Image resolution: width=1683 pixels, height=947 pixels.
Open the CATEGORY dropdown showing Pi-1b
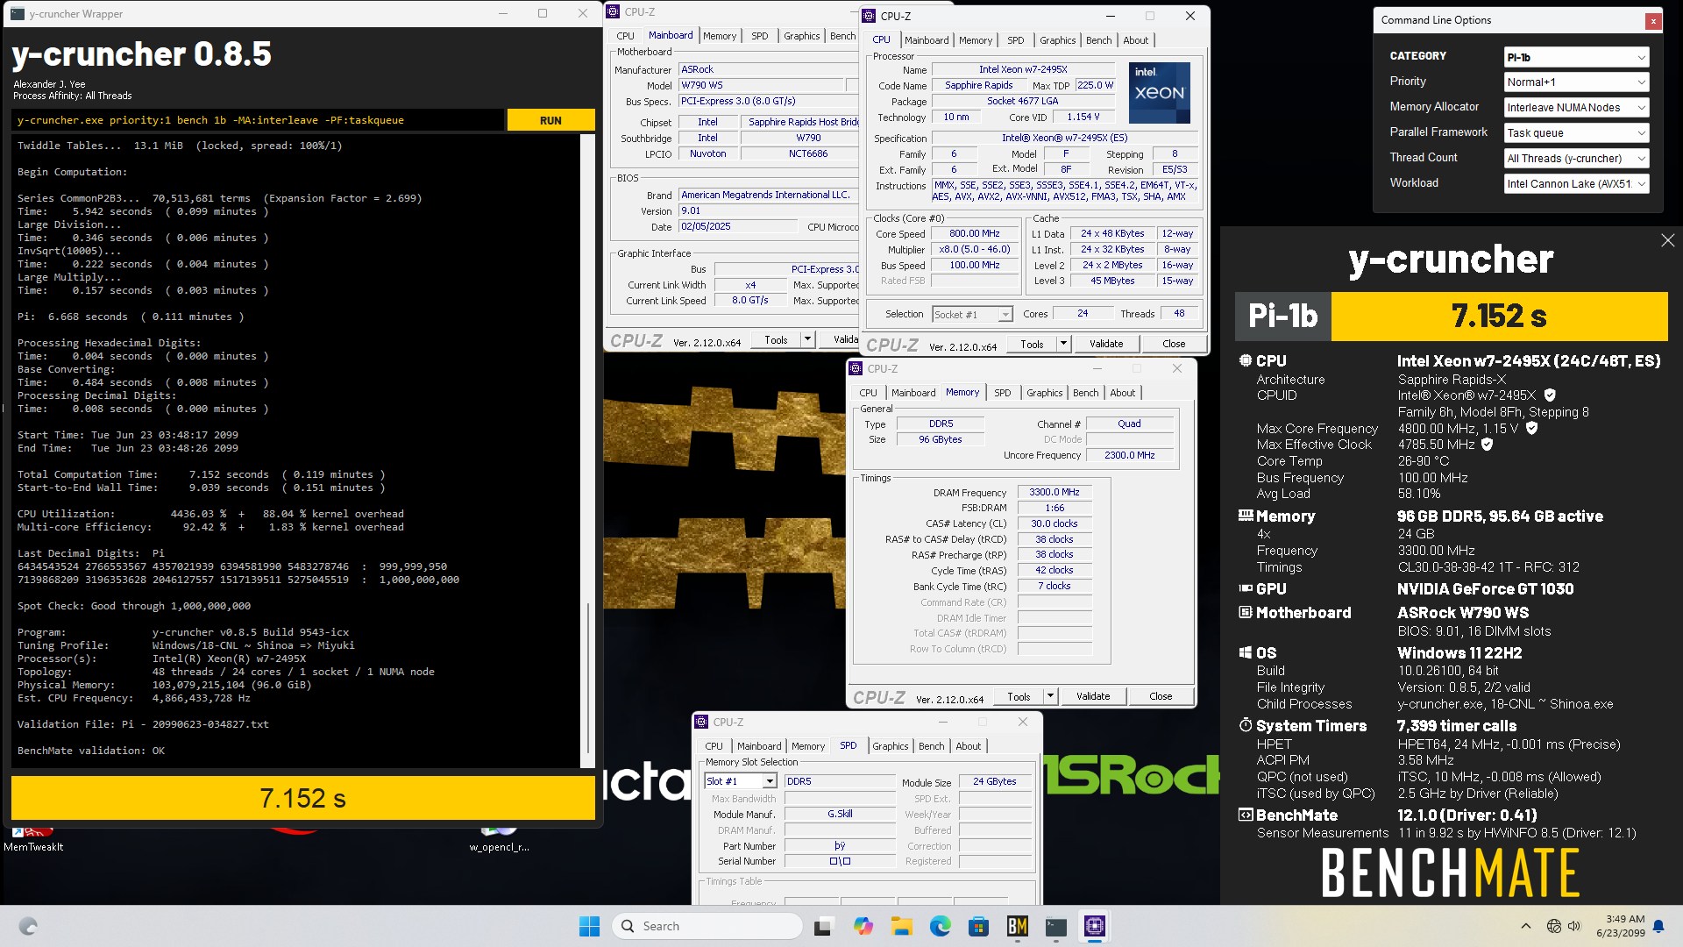click(x=1576, y=57)
